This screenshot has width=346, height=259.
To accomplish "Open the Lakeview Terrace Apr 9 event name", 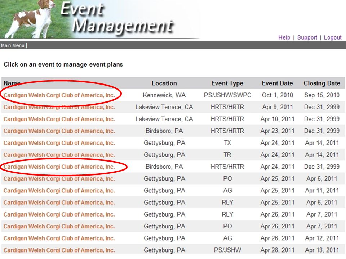I will (x=59, y=107).
